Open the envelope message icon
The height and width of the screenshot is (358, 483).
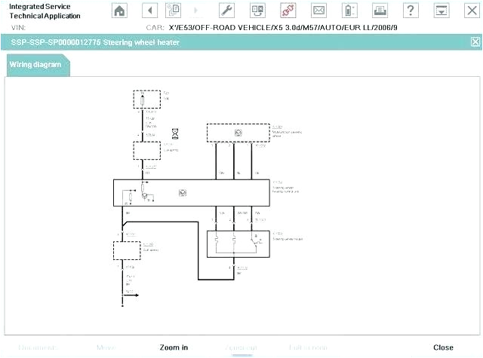click(x=318, y=11)
